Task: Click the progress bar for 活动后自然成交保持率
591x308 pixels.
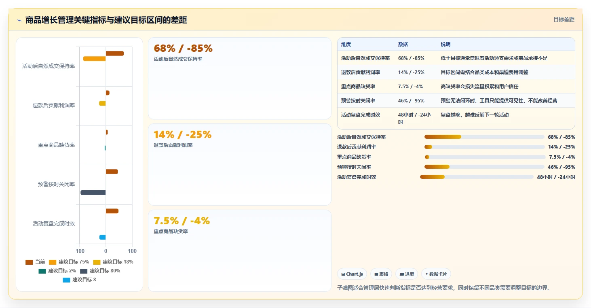Action: (x=484, y=137)
